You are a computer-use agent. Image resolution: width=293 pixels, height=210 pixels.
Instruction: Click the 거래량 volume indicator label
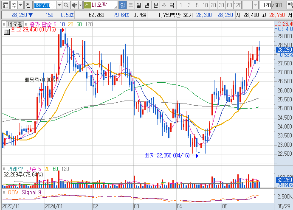pos(15,169)
